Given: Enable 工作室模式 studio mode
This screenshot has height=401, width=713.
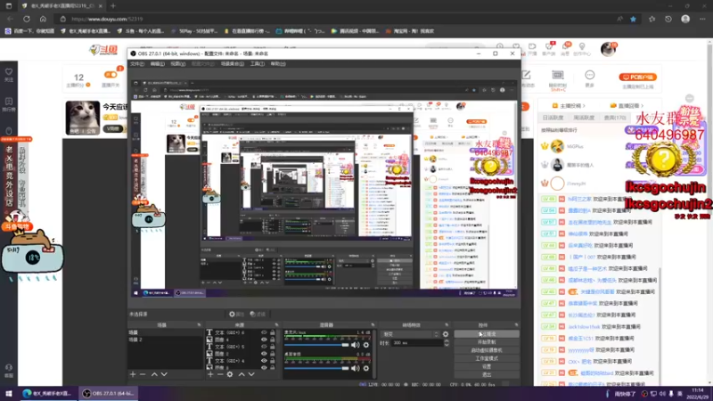Looking at the screenshot, I should tap(487, 358).
